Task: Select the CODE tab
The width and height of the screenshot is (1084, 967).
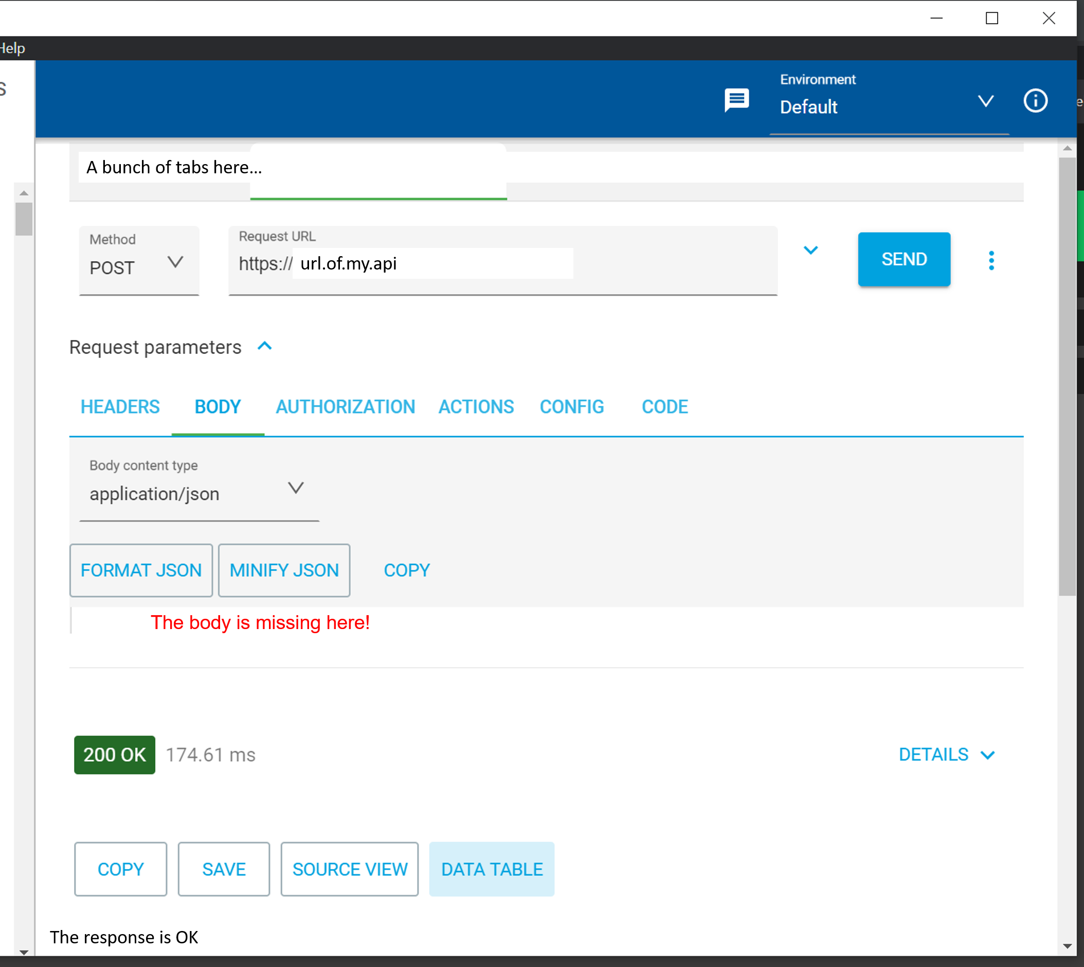Action: click(x=664, y=406)
